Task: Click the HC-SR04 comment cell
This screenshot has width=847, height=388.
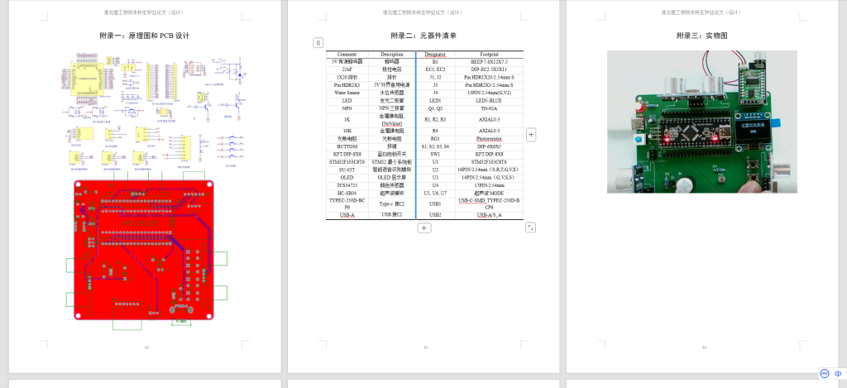Action: [347, 193]
